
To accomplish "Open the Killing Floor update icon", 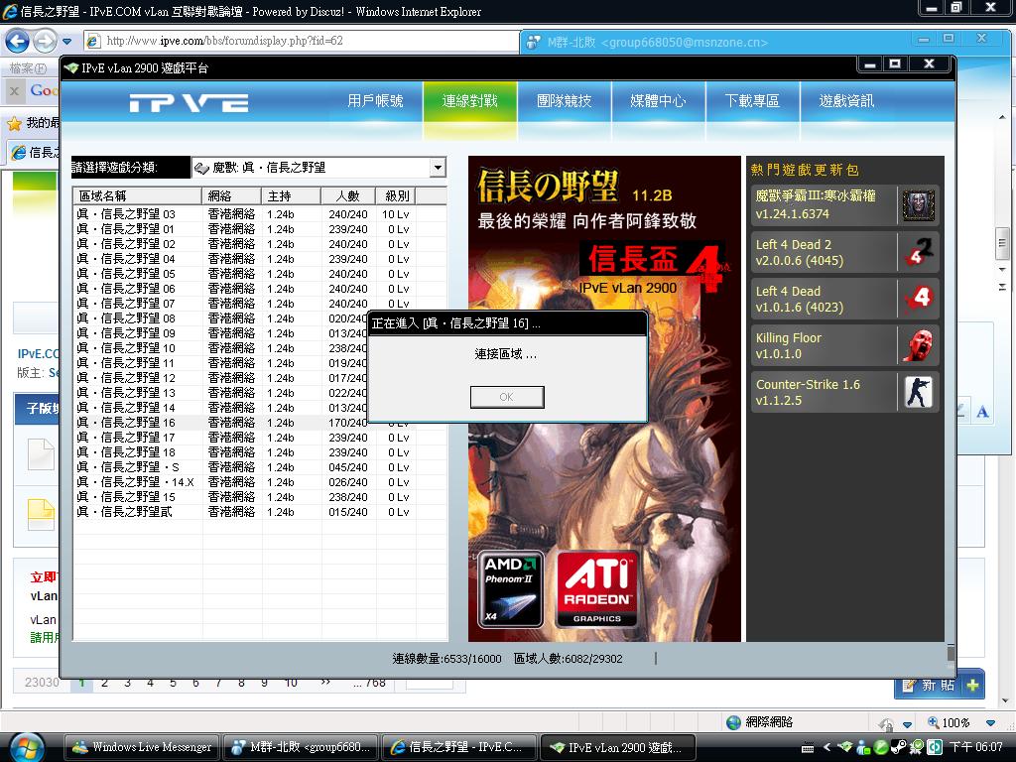I will (918, 345).
